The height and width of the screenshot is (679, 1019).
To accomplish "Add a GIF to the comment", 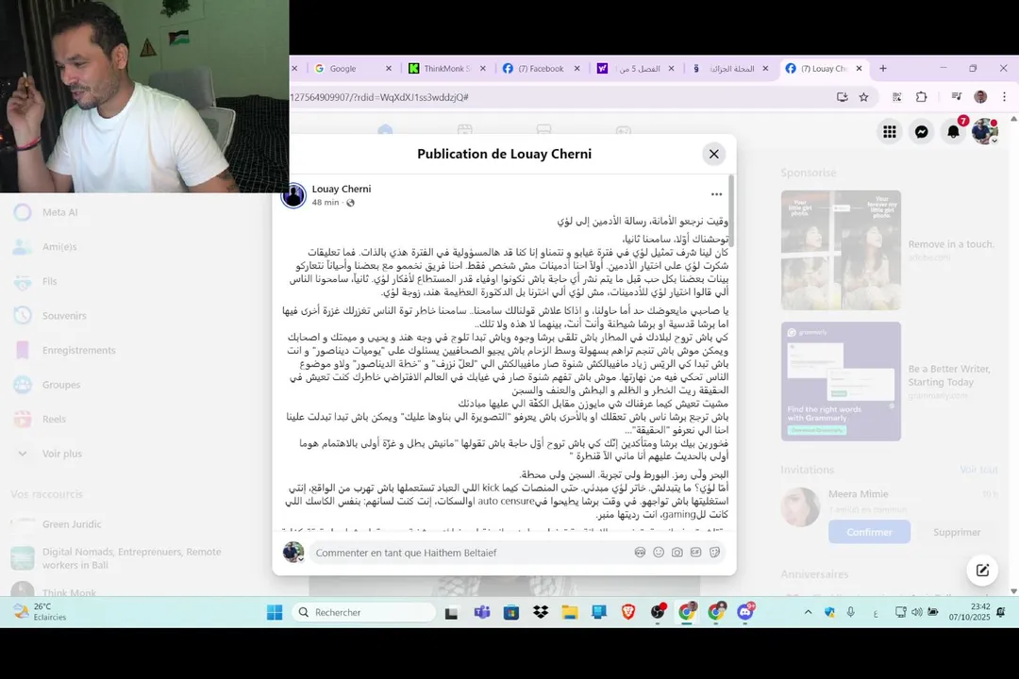I will [x=695, y=553].
